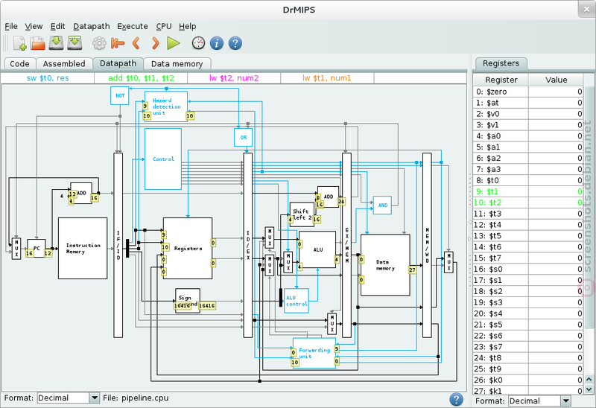The image size is (596, 408).
Task: Click the Registers block in datapath
Action: pyautogui.click(x=188, y=249)
